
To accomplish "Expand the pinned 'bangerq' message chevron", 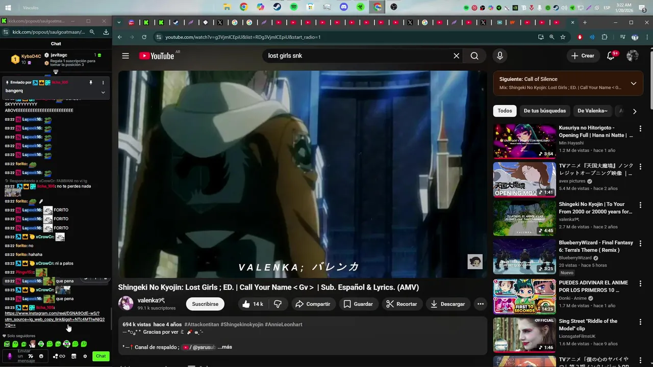I will (x=103, y=92).
